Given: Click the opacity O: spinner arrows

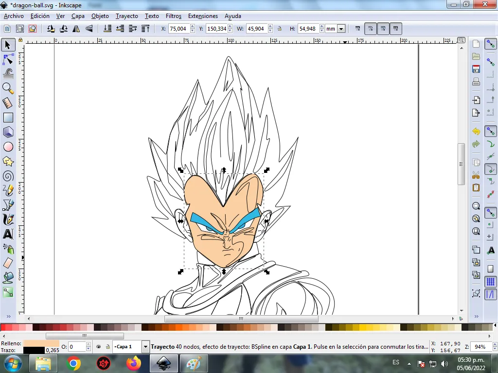Looking at the screenshot, I should 89,347.
